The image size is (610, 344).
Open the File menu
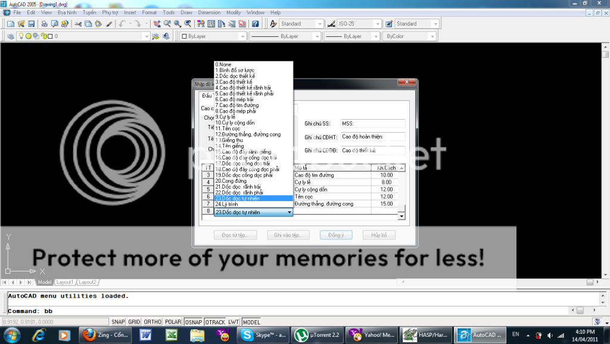17,12
